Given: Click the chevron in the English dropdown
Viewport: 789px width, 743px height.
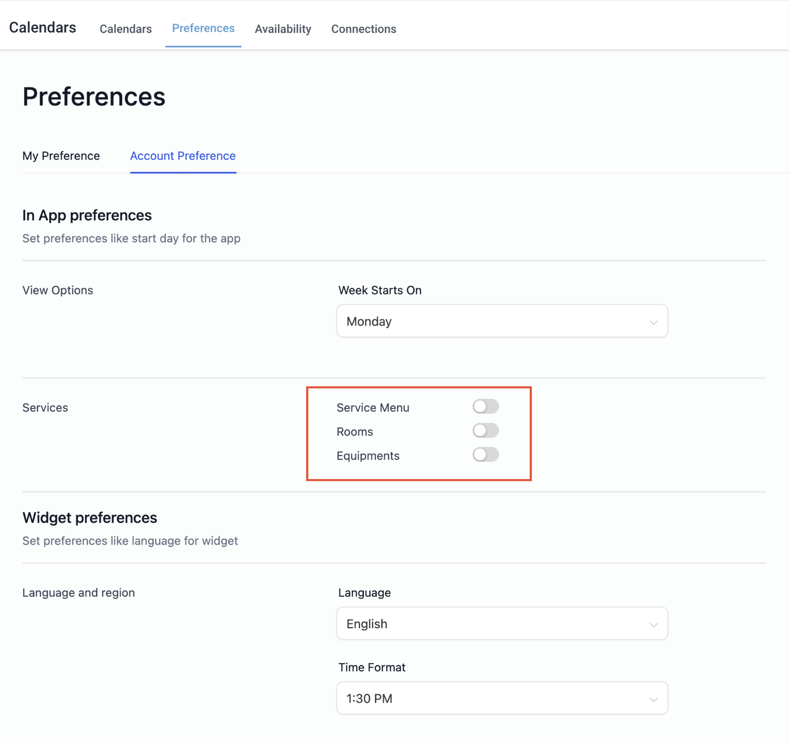Looking at the screenshot, I should point(654,625).
